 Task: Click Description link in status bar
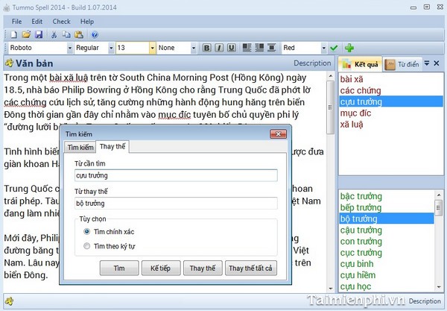(x=425, y=301)
